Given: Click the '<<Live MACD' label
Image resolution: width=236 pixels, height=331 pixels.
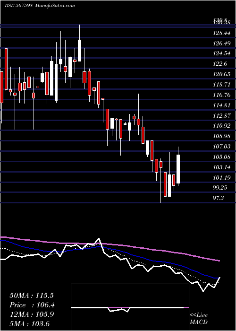Looking at the screenshot, I should tap(199, 318).
